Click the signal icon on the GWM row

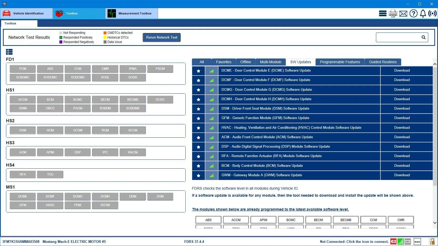point(212,175)
